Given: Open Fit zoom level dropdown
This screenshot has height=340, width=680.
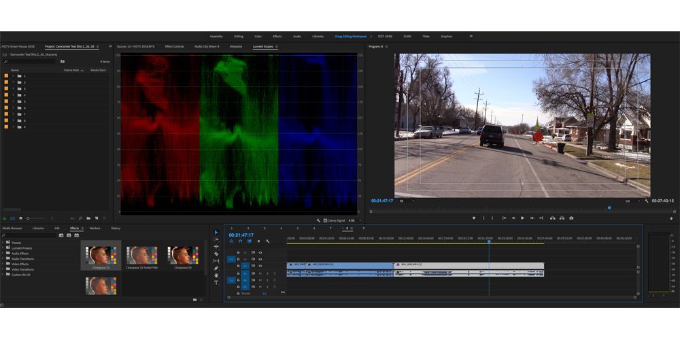Looking at the screenshot, I should pyautogui.click(x=406, y=201).
